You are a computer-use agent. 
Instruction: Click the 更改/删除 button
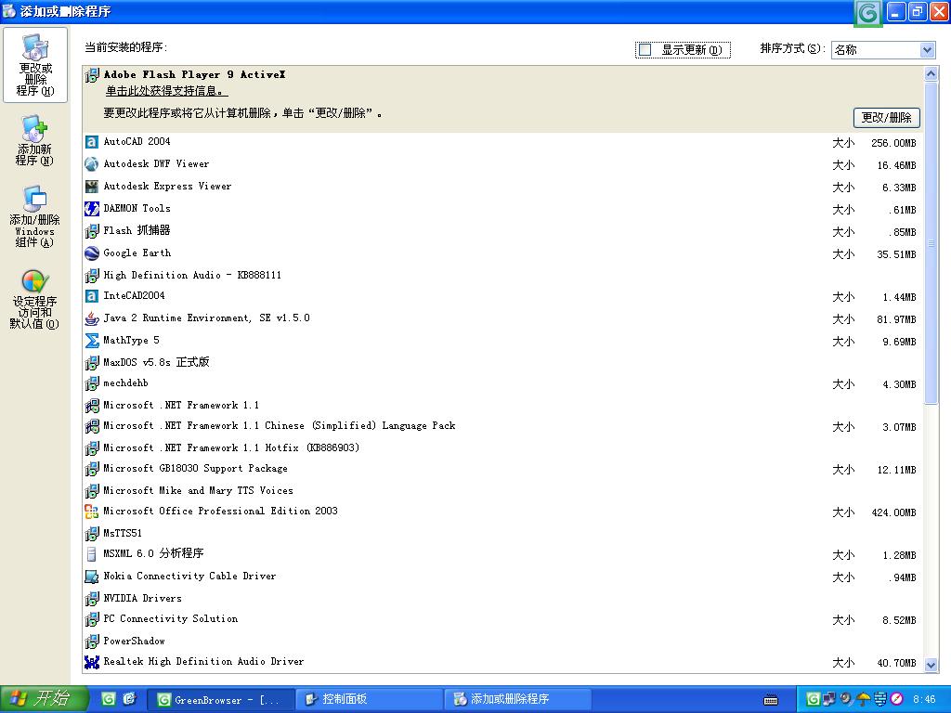(887, 118)
